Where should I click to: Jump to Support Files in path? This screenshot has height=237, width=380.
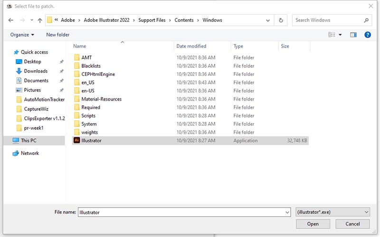point(152,20)
